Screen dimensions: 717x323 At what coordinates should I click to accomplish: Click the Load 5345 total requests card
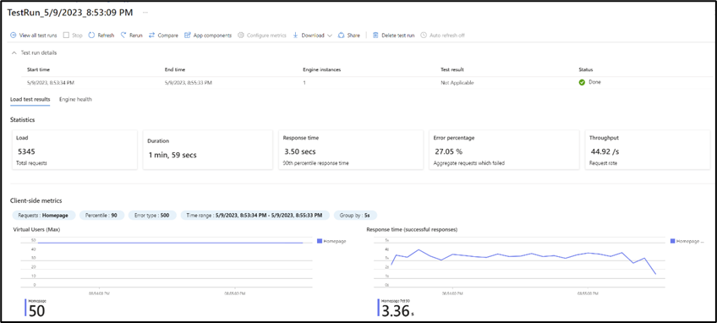click(74, 150)
